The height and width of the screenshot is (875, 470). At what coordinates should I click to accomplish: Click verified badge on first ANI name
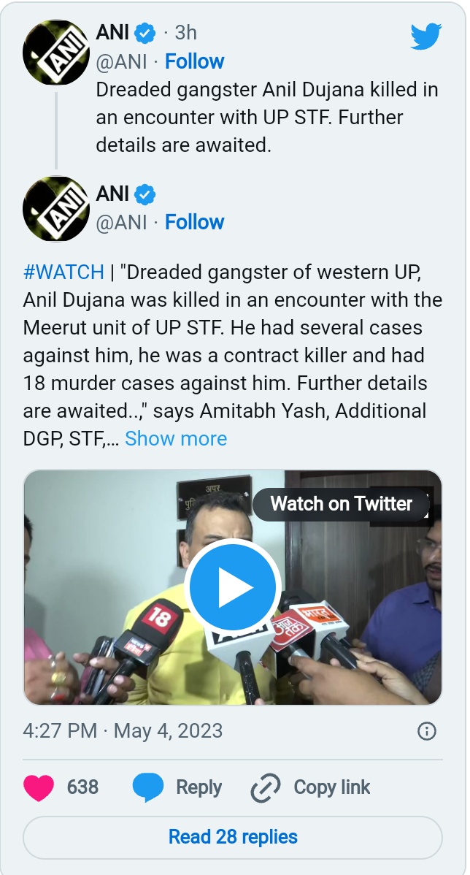click(145, 33)
